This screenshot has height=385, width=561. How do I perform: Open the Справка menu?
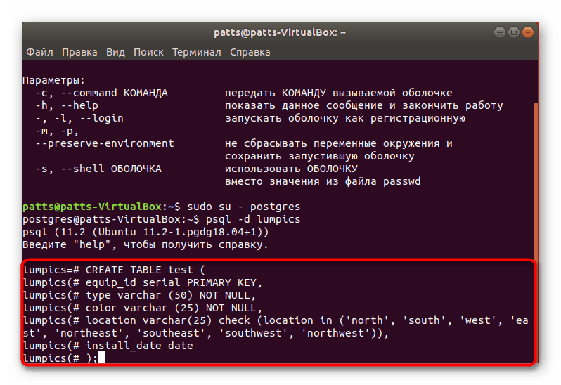click(250, 52)
